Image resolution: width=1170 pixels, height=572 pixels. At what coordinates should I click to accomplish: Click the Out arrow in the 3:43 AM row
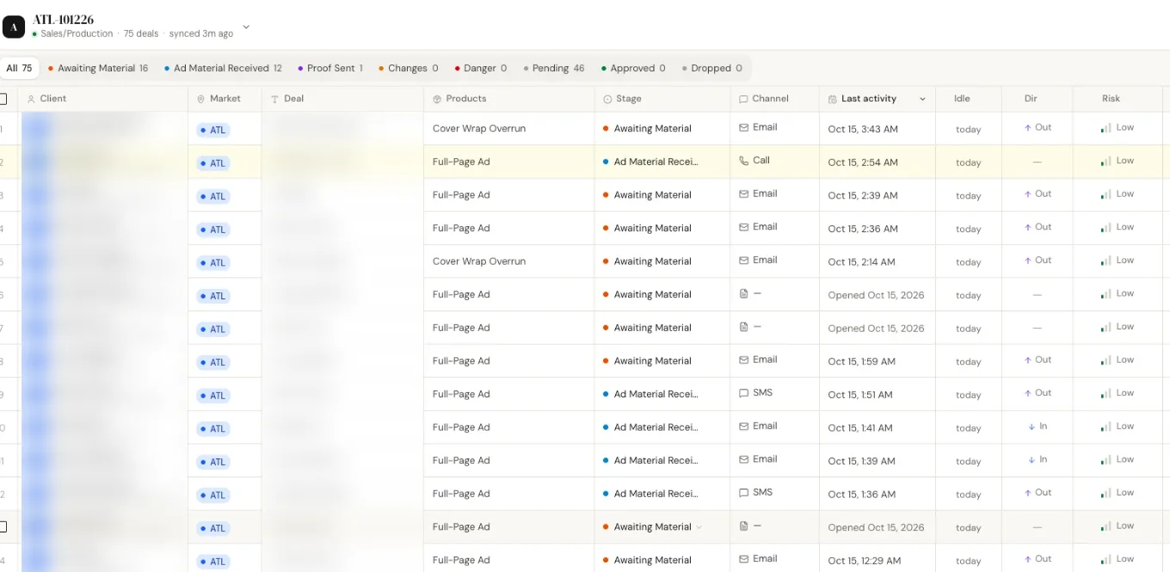tap(1027, 127)
